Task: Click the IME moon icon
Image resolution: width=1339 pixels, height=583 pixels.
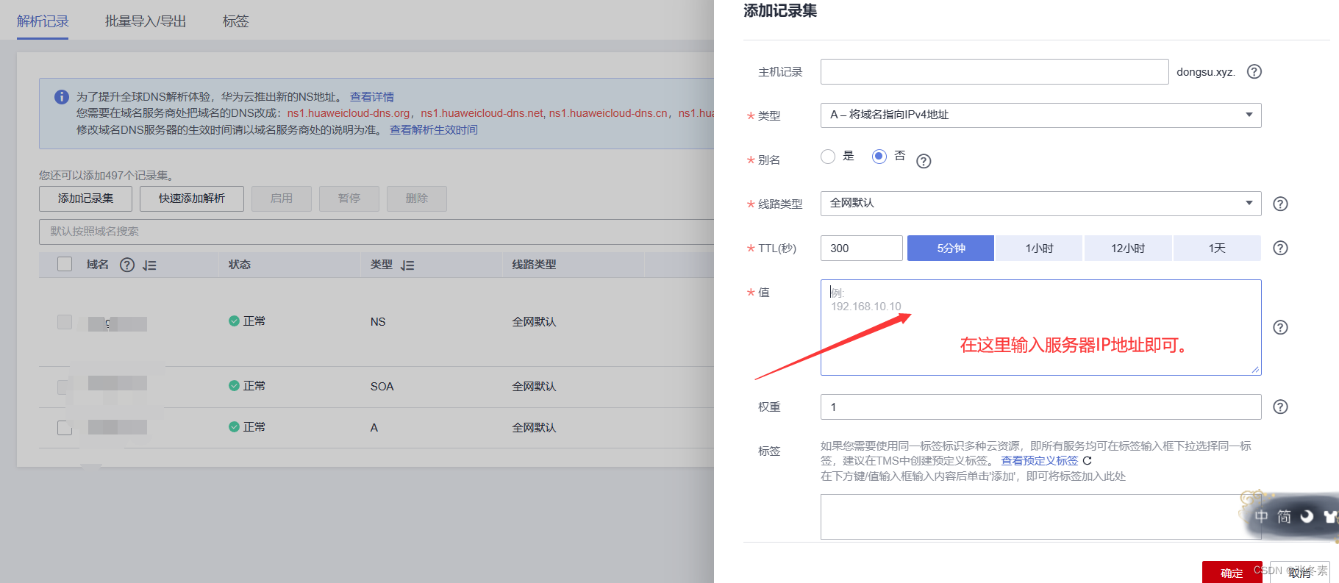Action: click(1307, 516)
